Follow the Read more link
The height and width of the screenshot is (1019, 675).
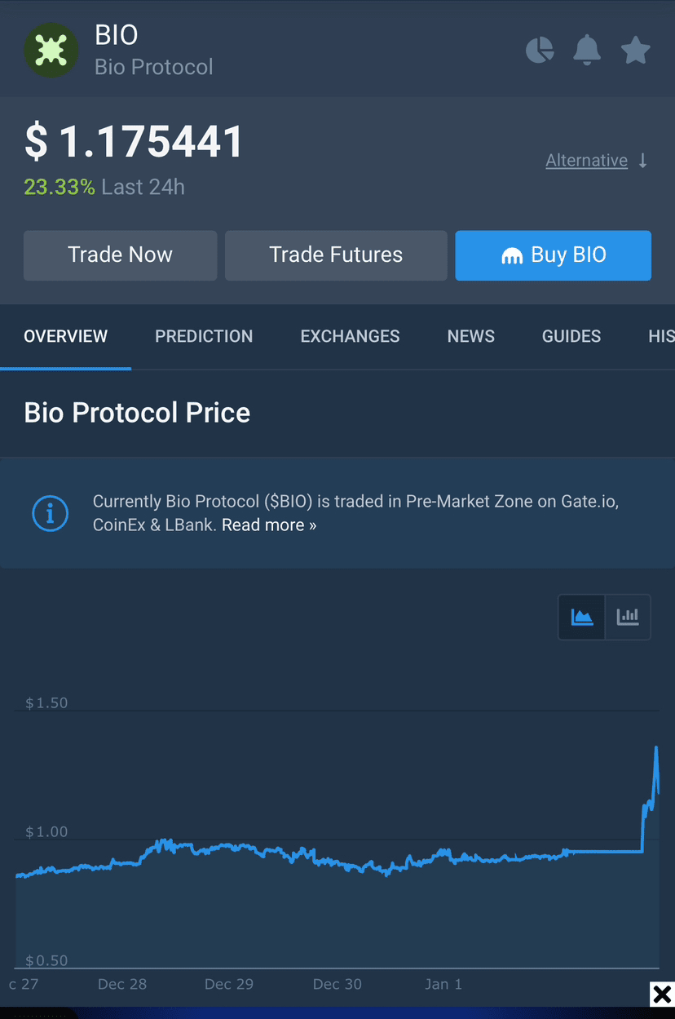pyautogui.click(x=269, y=525)
